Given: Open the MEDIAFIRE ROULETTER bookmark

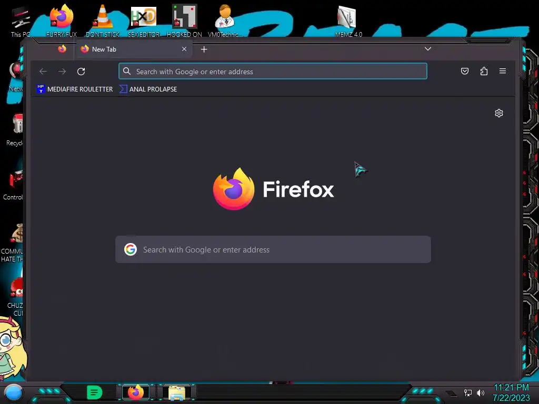Looking at the screenshot, I should [x=75, y=89].
